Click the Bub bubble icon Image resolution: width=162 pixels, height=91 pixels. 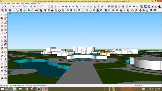click(x=149, y=6)
